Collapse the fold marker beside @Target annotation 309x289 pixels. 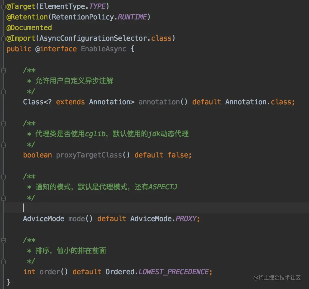click(3, 7)
